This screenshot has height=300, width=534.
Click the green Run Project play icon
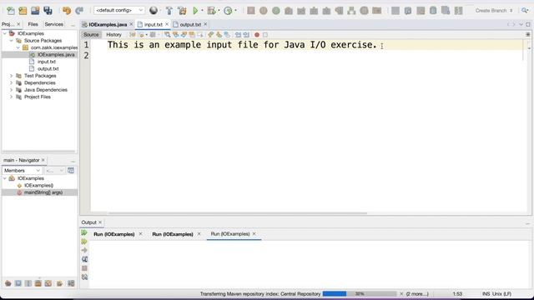tap(195, 11)
